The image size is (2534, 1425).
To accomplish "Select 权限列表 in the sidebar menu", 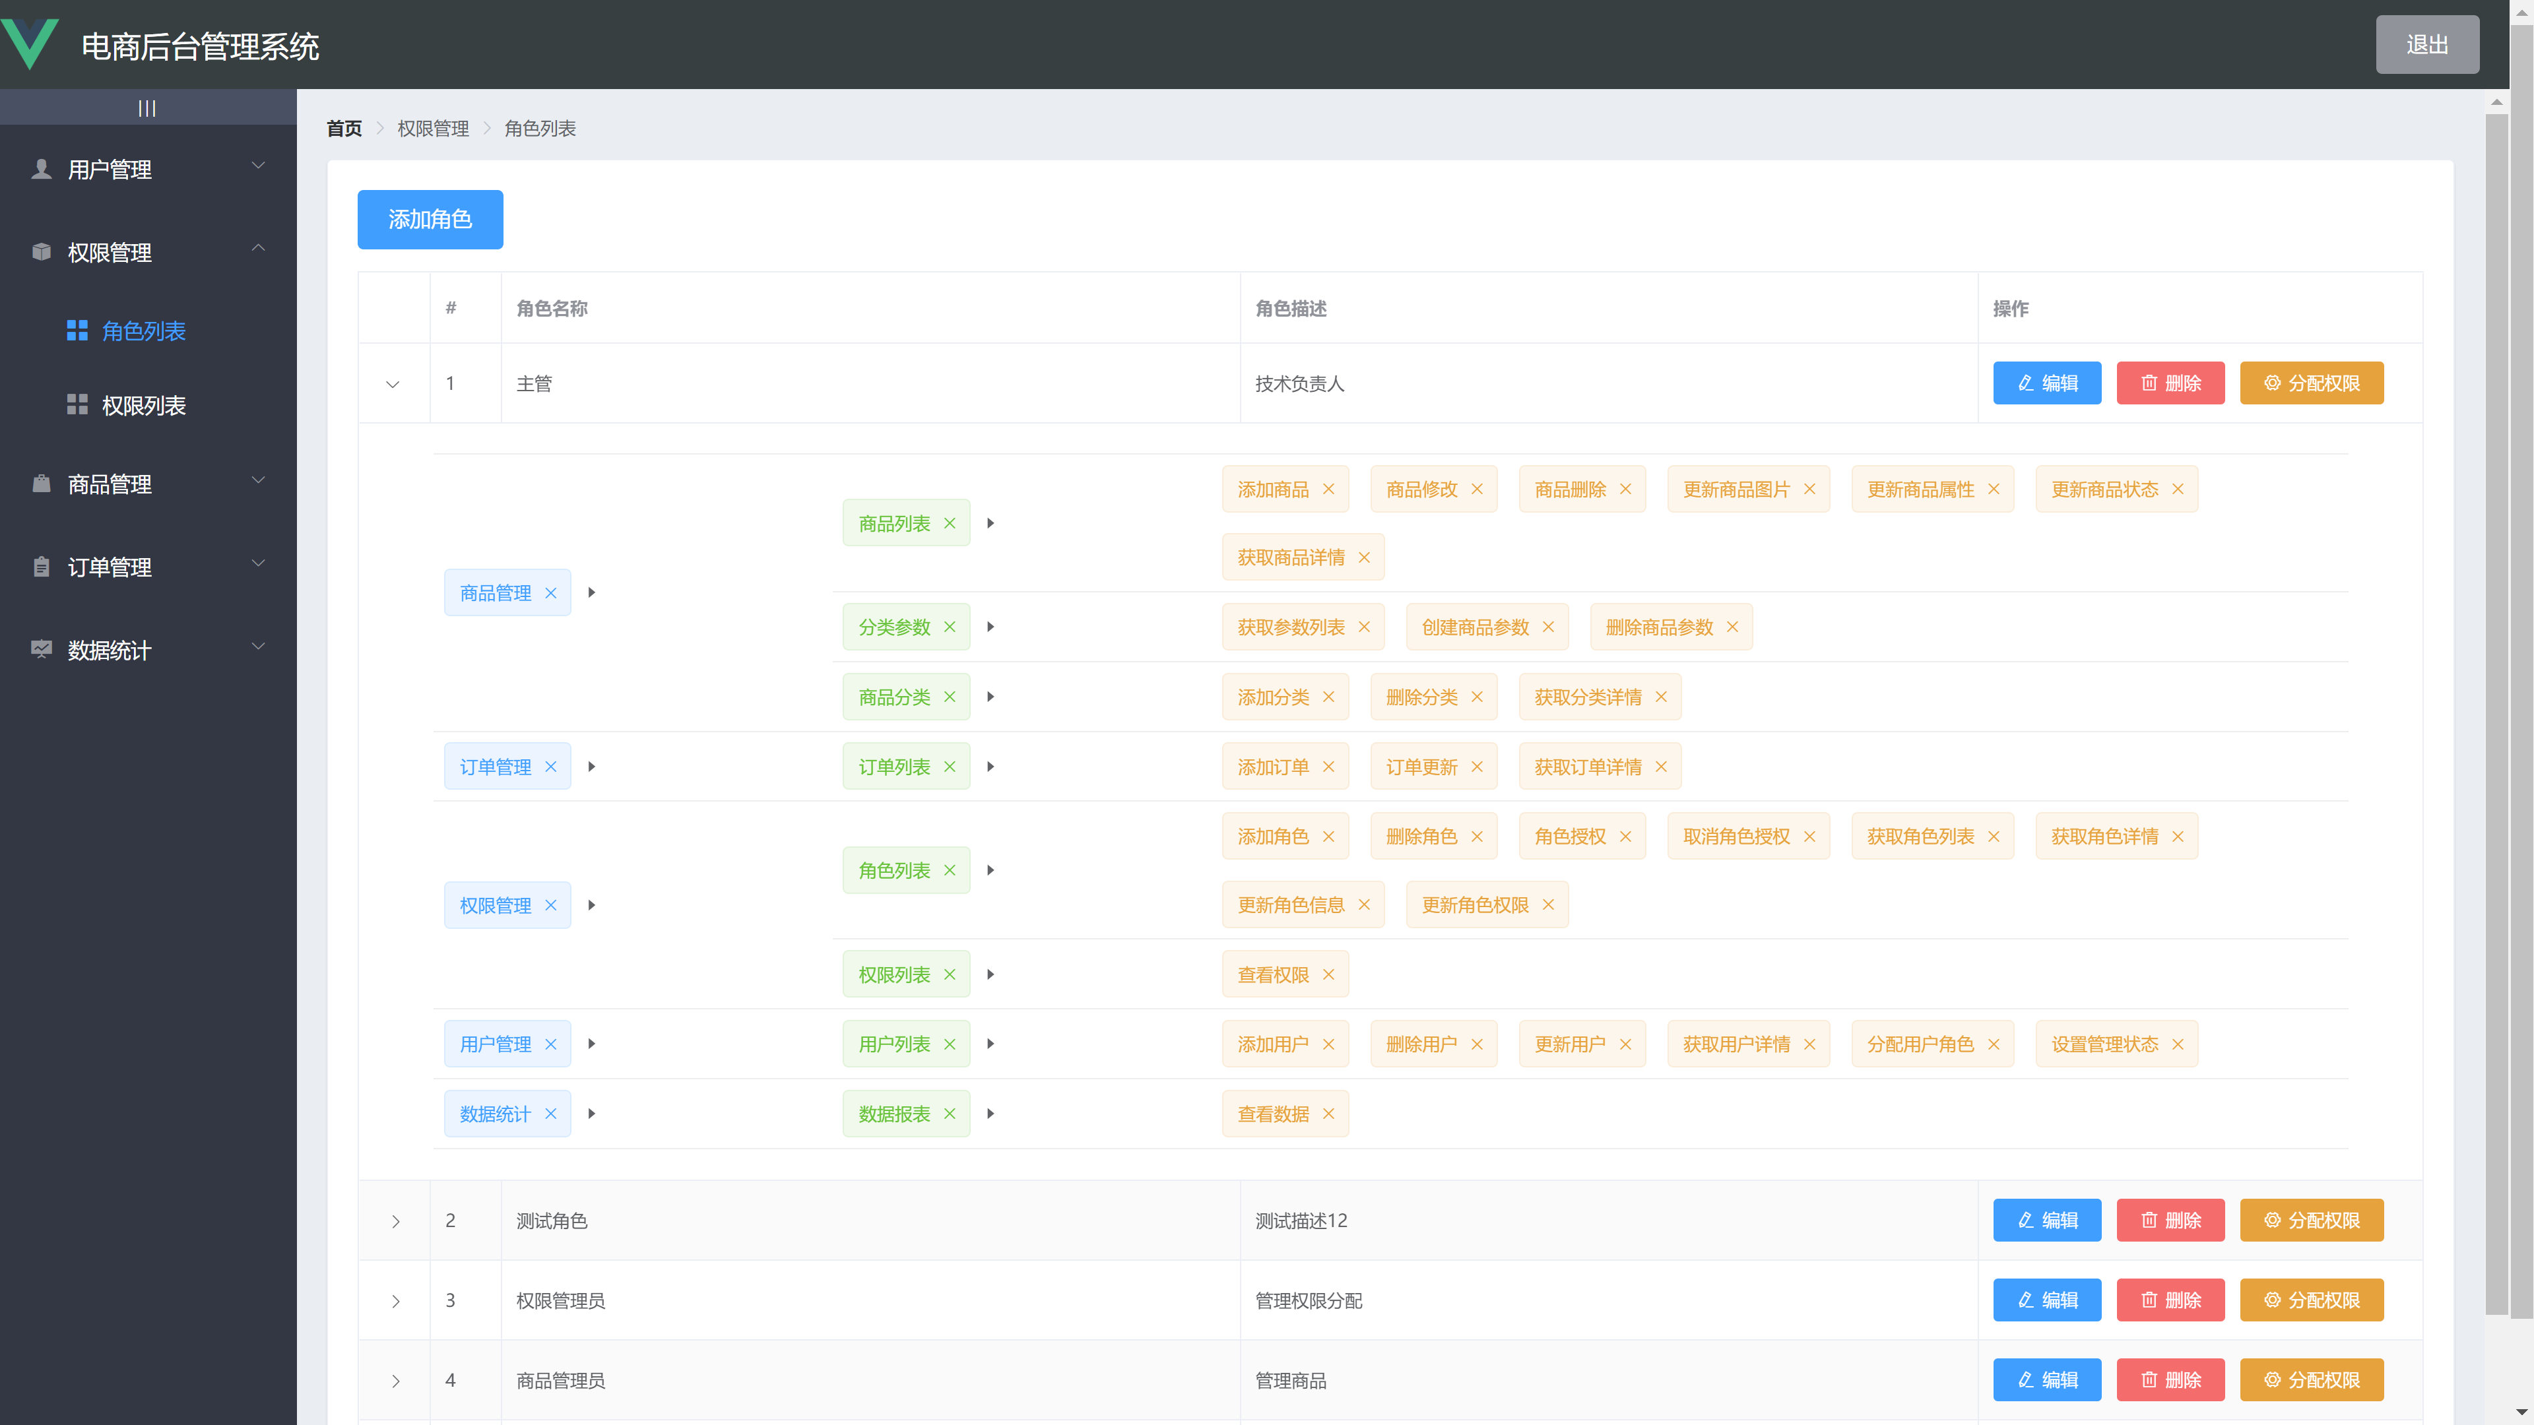I will [x=144, y=405].
